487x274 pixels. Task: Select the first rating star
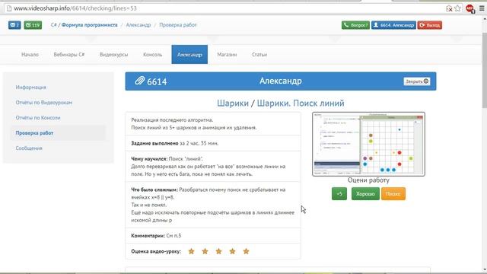coord(191,251)
